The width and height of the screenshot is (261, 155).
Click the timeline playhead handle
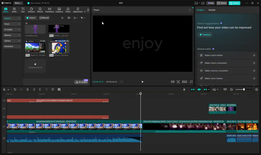140,94
